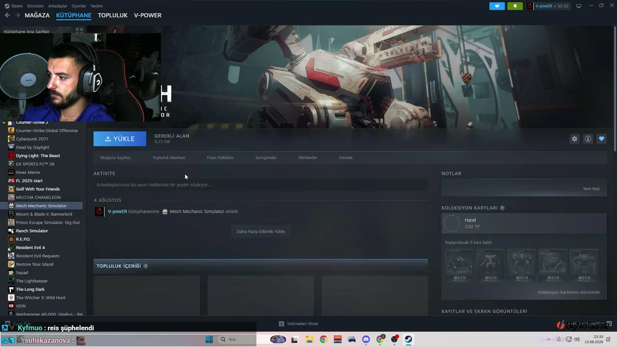
Task: Open the game info icon
Action: 588,139
